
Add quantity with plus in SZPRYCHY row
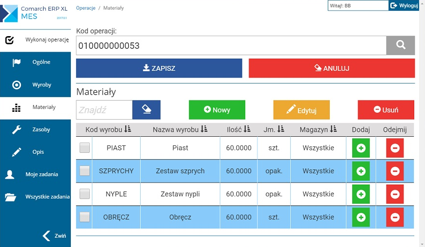[361, 171]
